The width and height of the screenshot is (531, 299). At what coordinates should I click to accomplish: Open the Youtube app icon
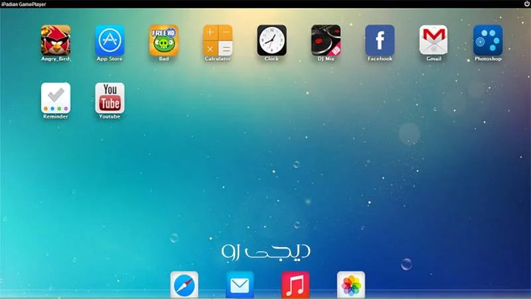(110, 98)
